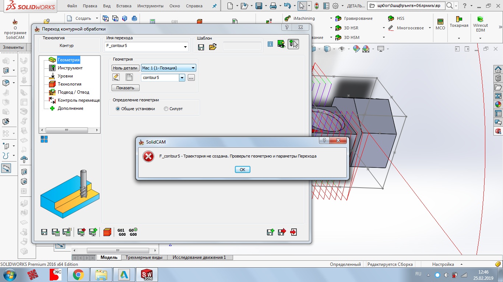Click the iMachining button
Image resolution: width=503 pixels, height=282 pixels.
(x=300, y=18)
